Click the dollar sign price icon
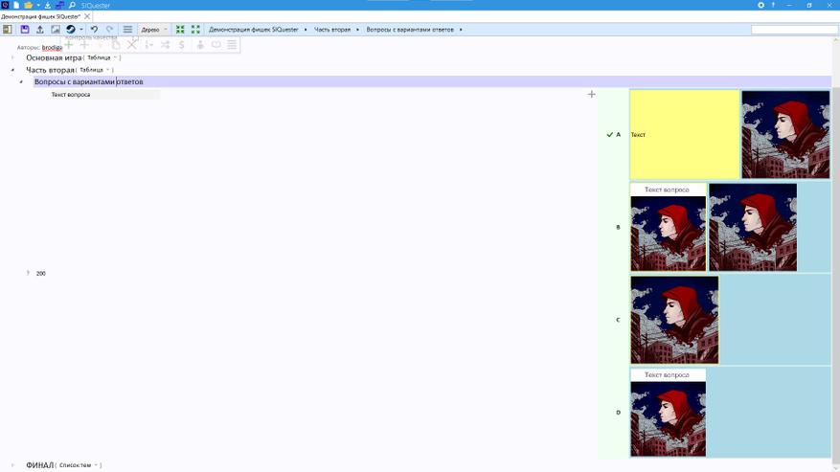The width and height of the screenshot is (840, 472). [x=182, y=45]
